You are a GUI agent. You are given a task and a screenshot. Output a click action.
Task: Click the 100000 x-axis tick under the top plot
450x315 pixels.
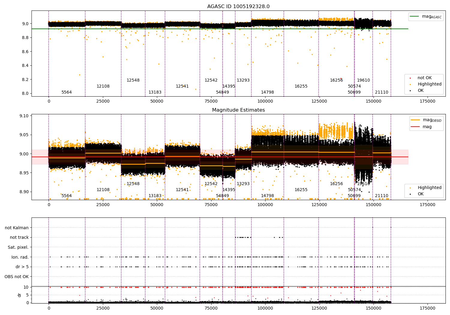[265, 101]
